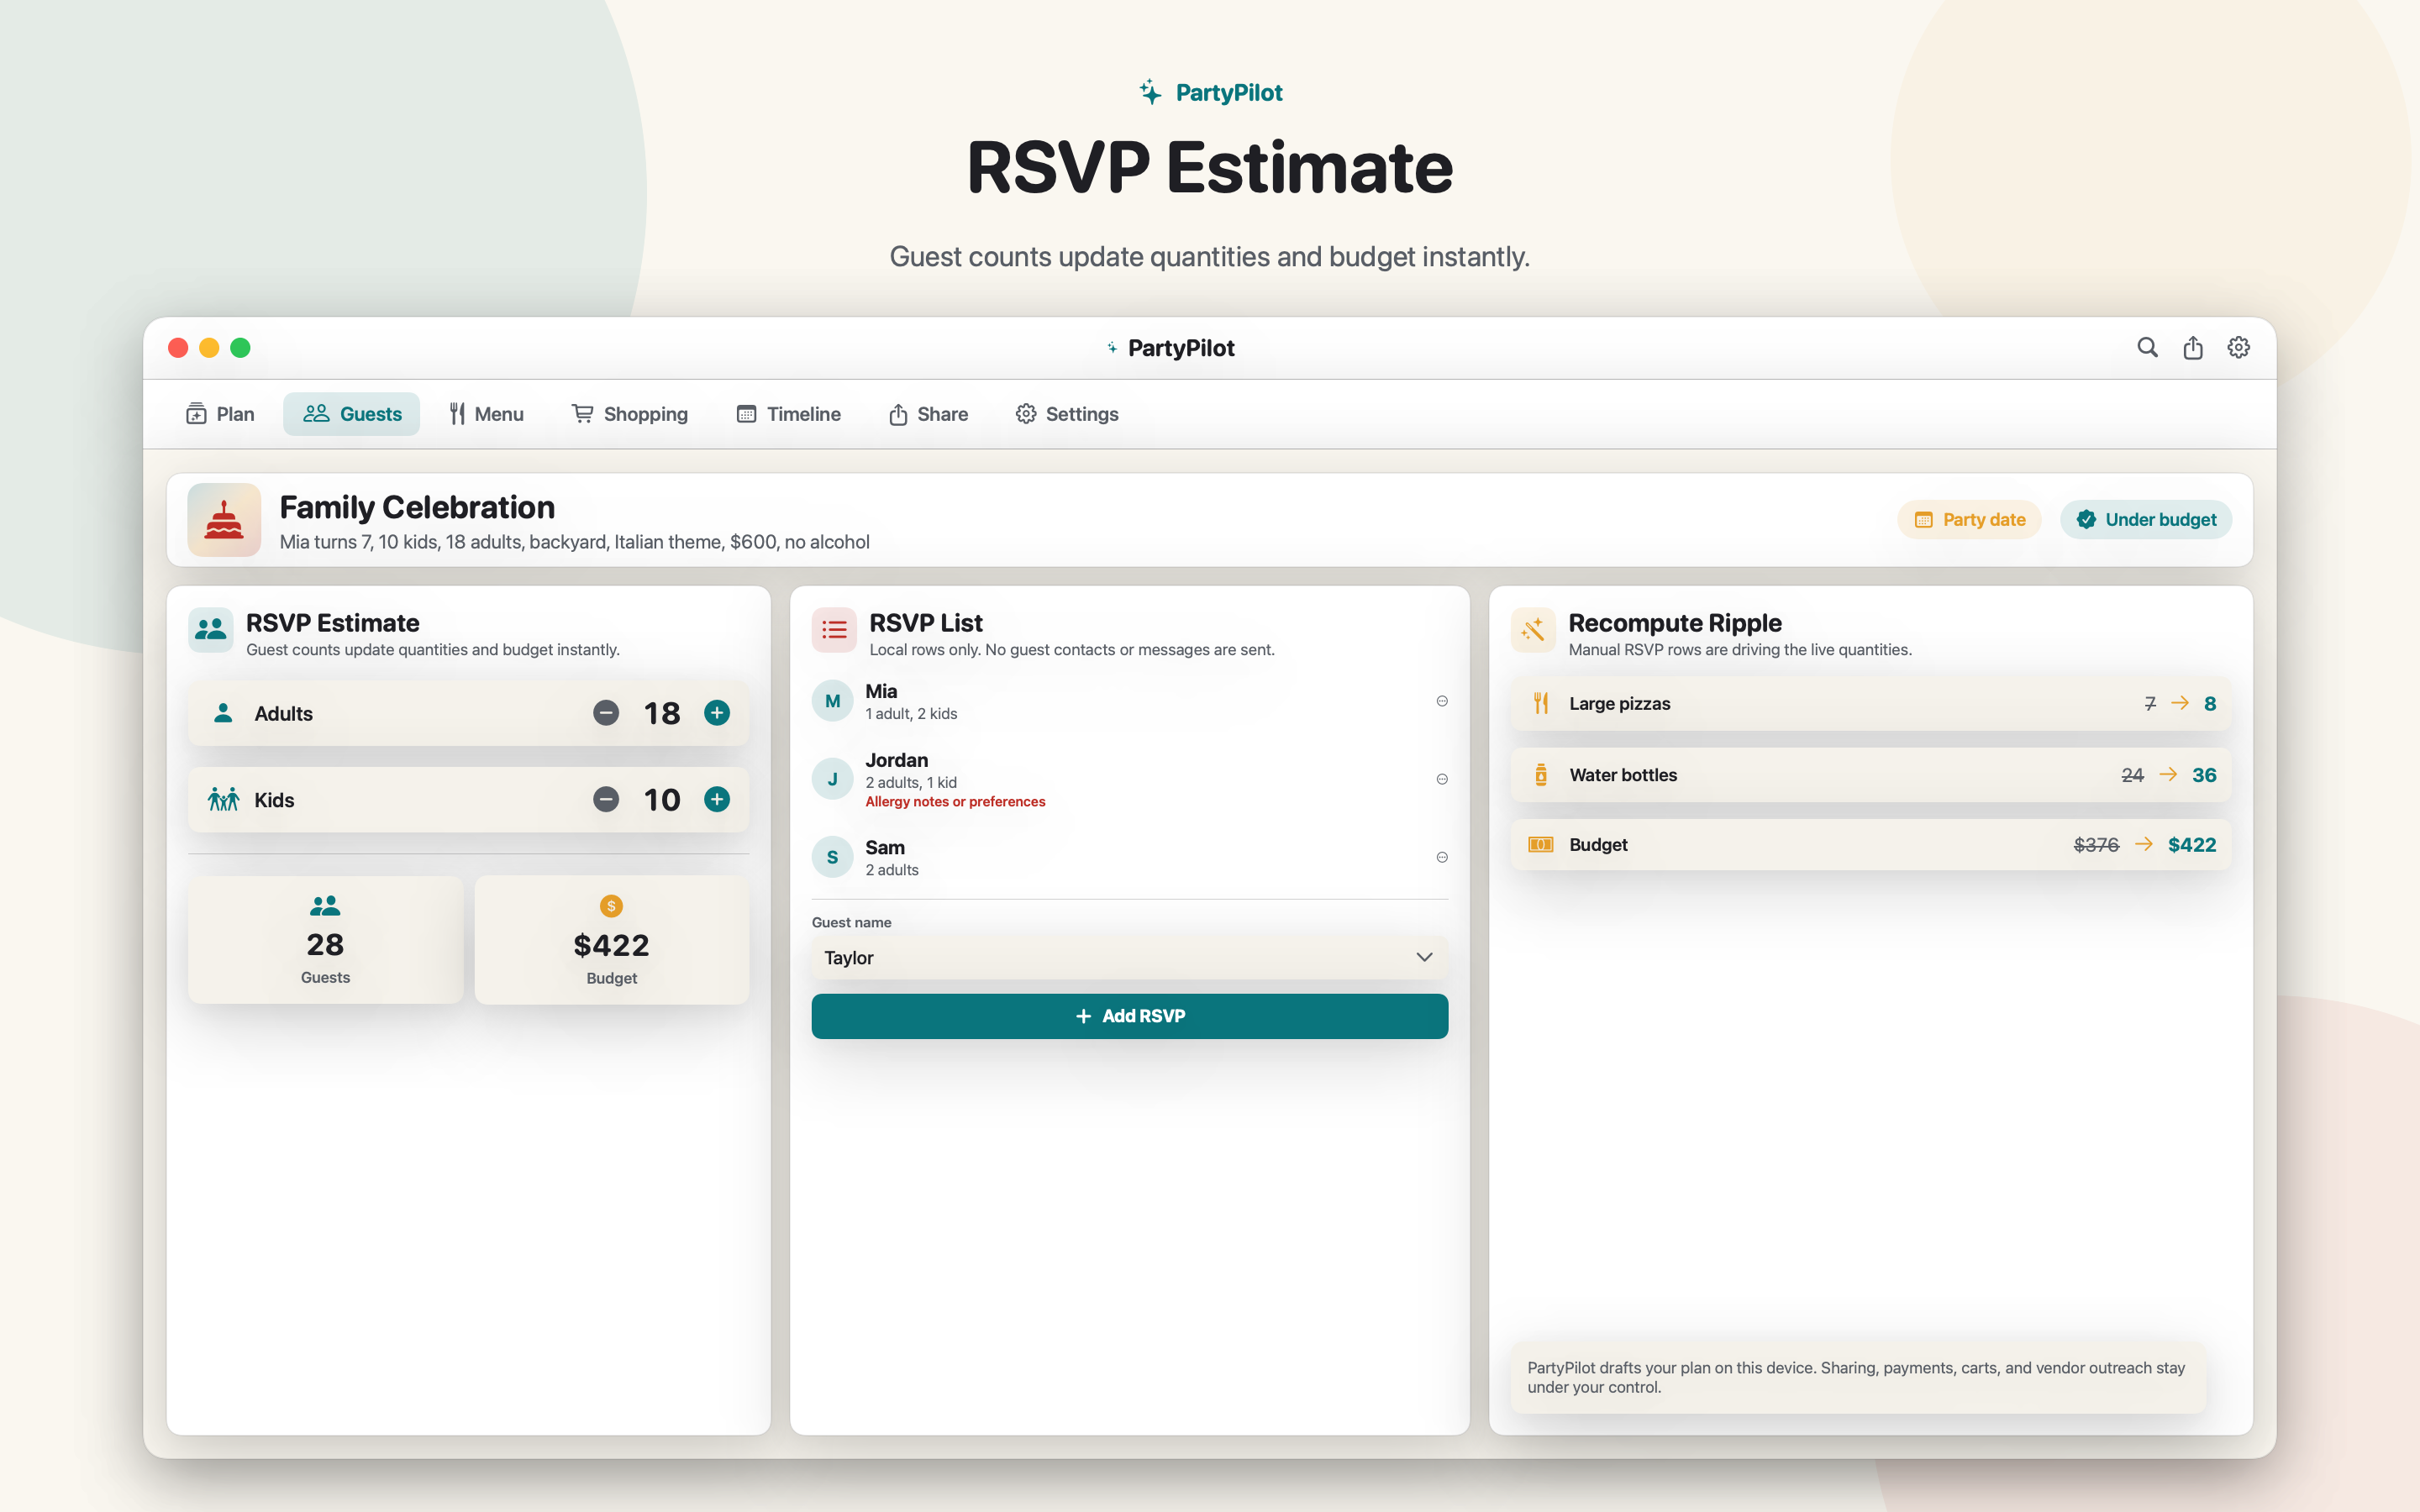Screen dimensions: 2420x1512
Task: Click the Recompute Ripple wand icon
Action: (x=1533, y=630)
